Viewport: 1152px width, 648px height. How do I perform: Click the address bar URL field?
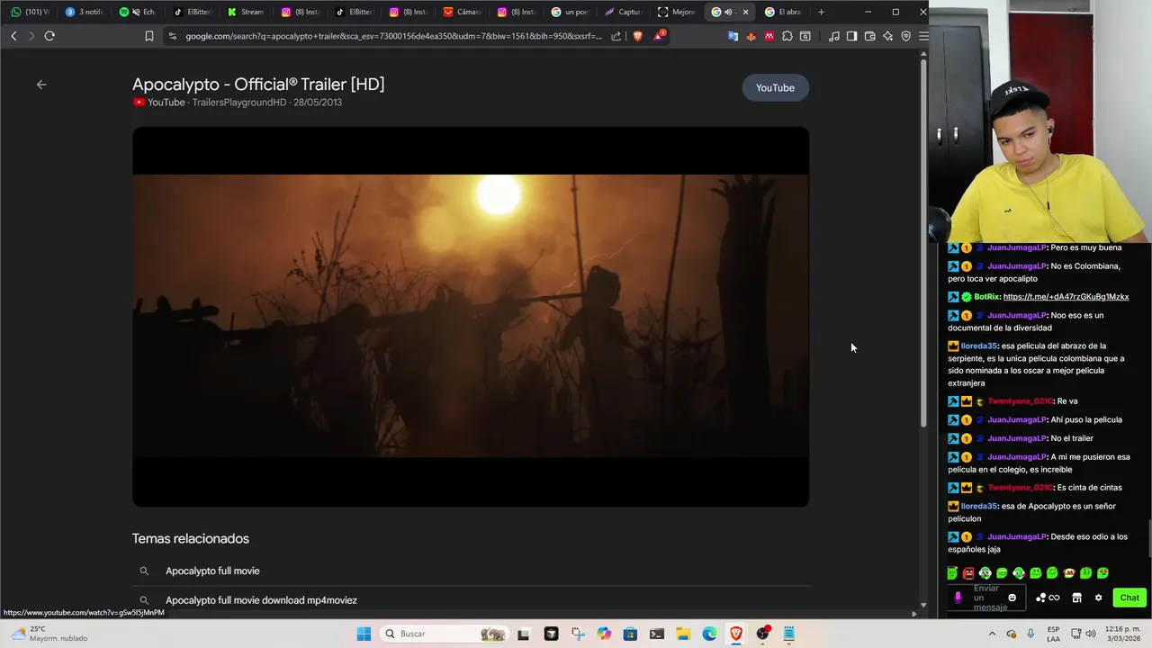coord(394,36)
